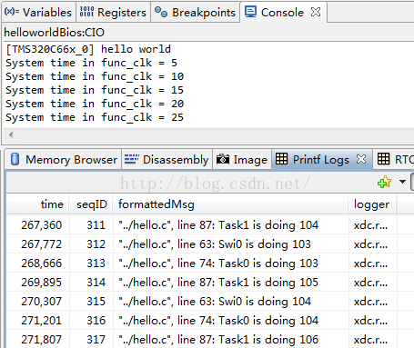This screenshot has width=414, height=348.
Task: Sort by the seqID column header
Action: click(x=91, y=204)
